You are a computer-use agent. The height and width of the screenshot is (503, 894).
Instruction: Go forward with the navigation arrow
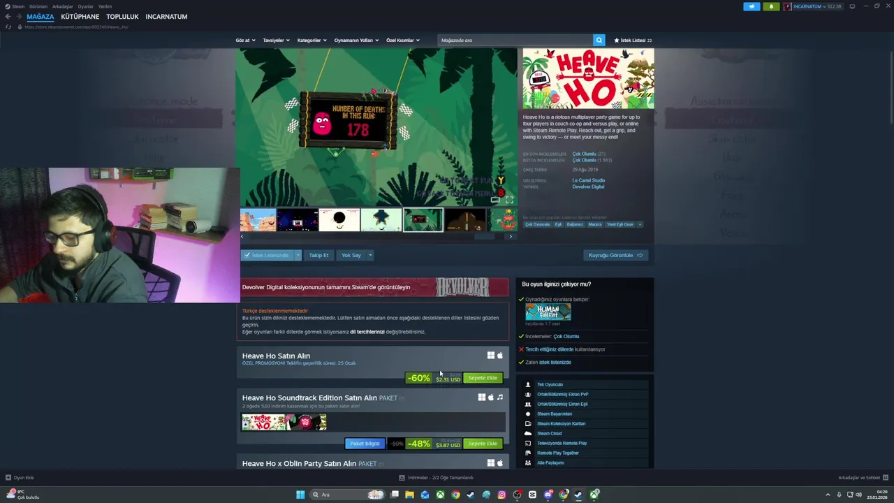coord(18,16)
